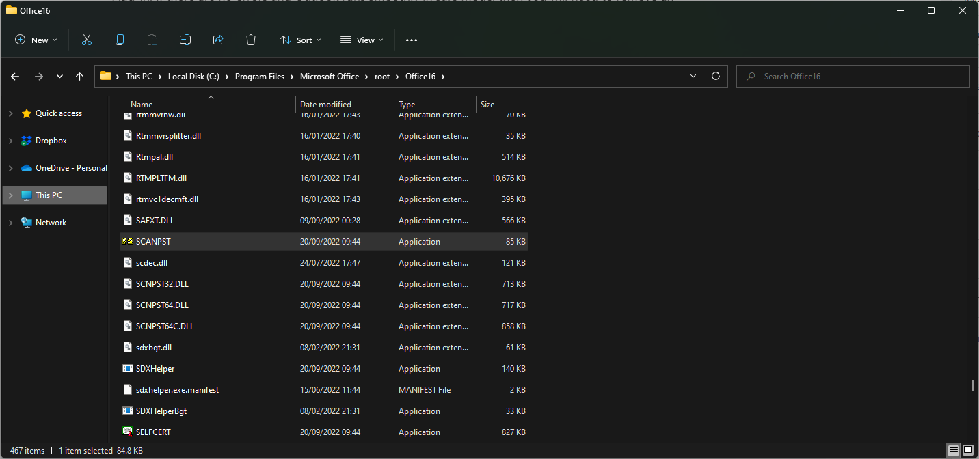Click the 10,676 KB size value
Image resolution: width=979 pixels, height=459 pixels.
tap(509, 178)
